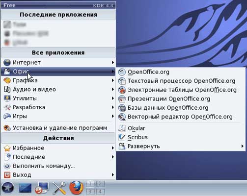The height and width of the screenshot is (196, 247).
Task: Click the Текстовый процессор OpenOffice.org icon
Action: coord(122,81)
